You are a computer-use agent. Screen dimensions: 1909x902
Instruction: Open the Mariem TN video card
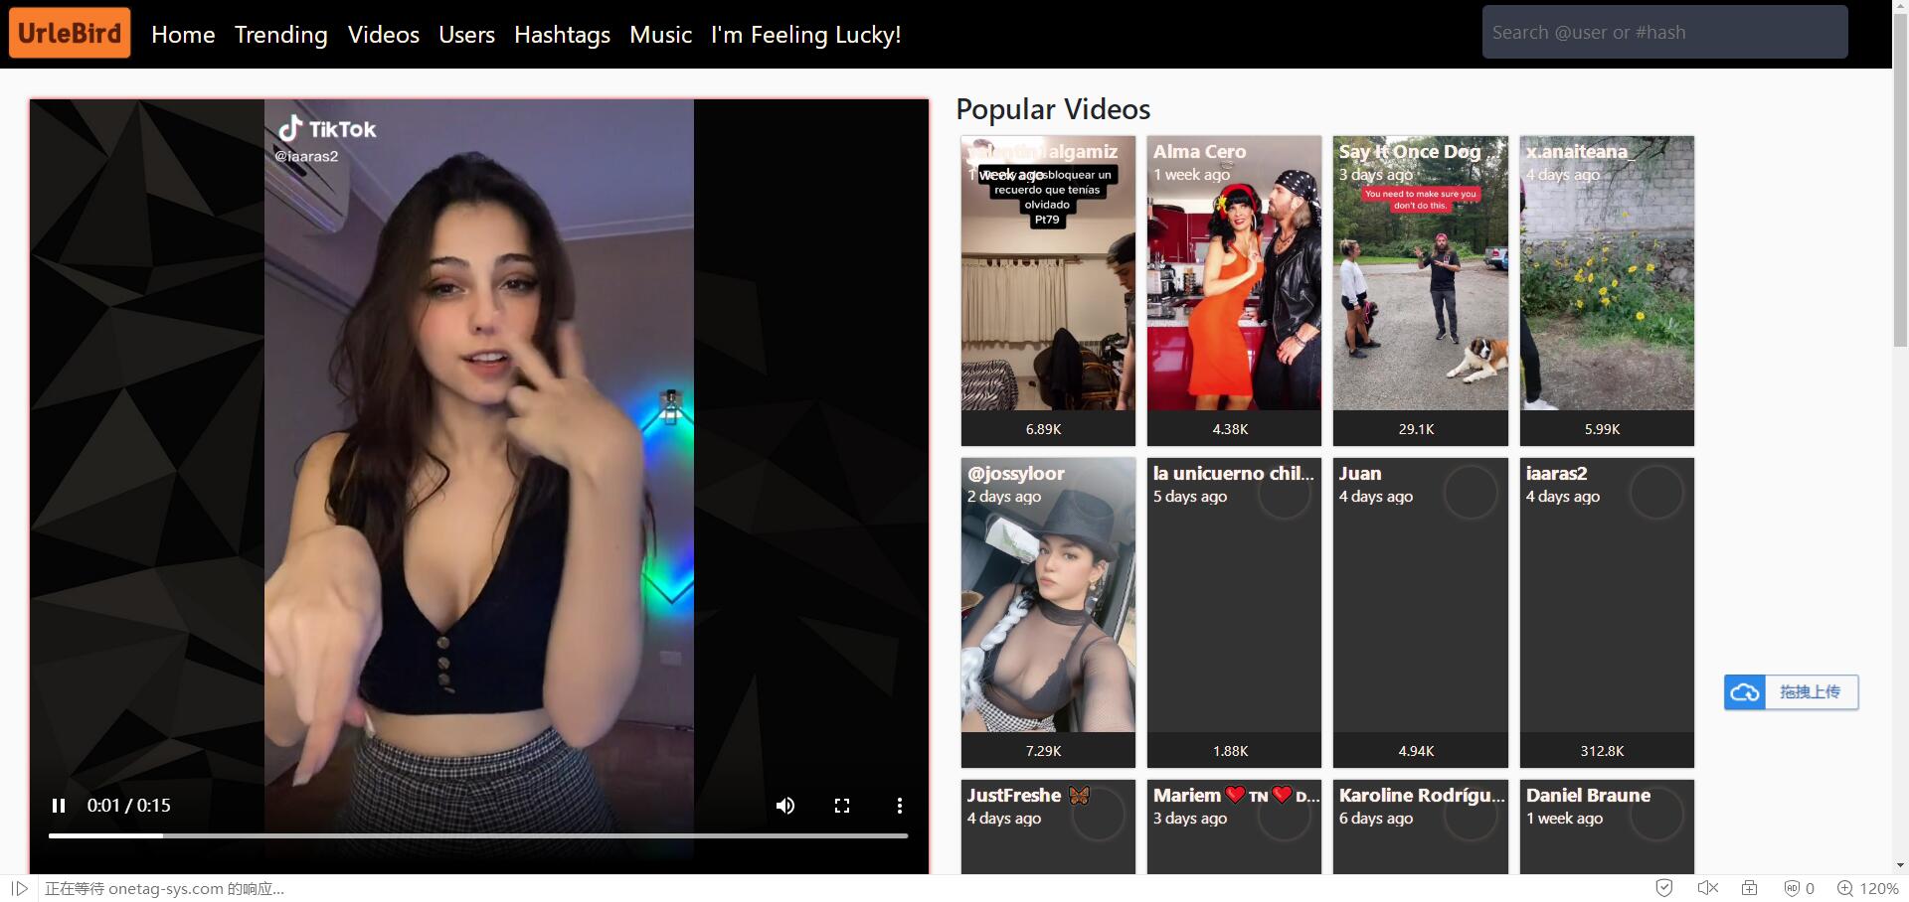[x=1234, y=827]
